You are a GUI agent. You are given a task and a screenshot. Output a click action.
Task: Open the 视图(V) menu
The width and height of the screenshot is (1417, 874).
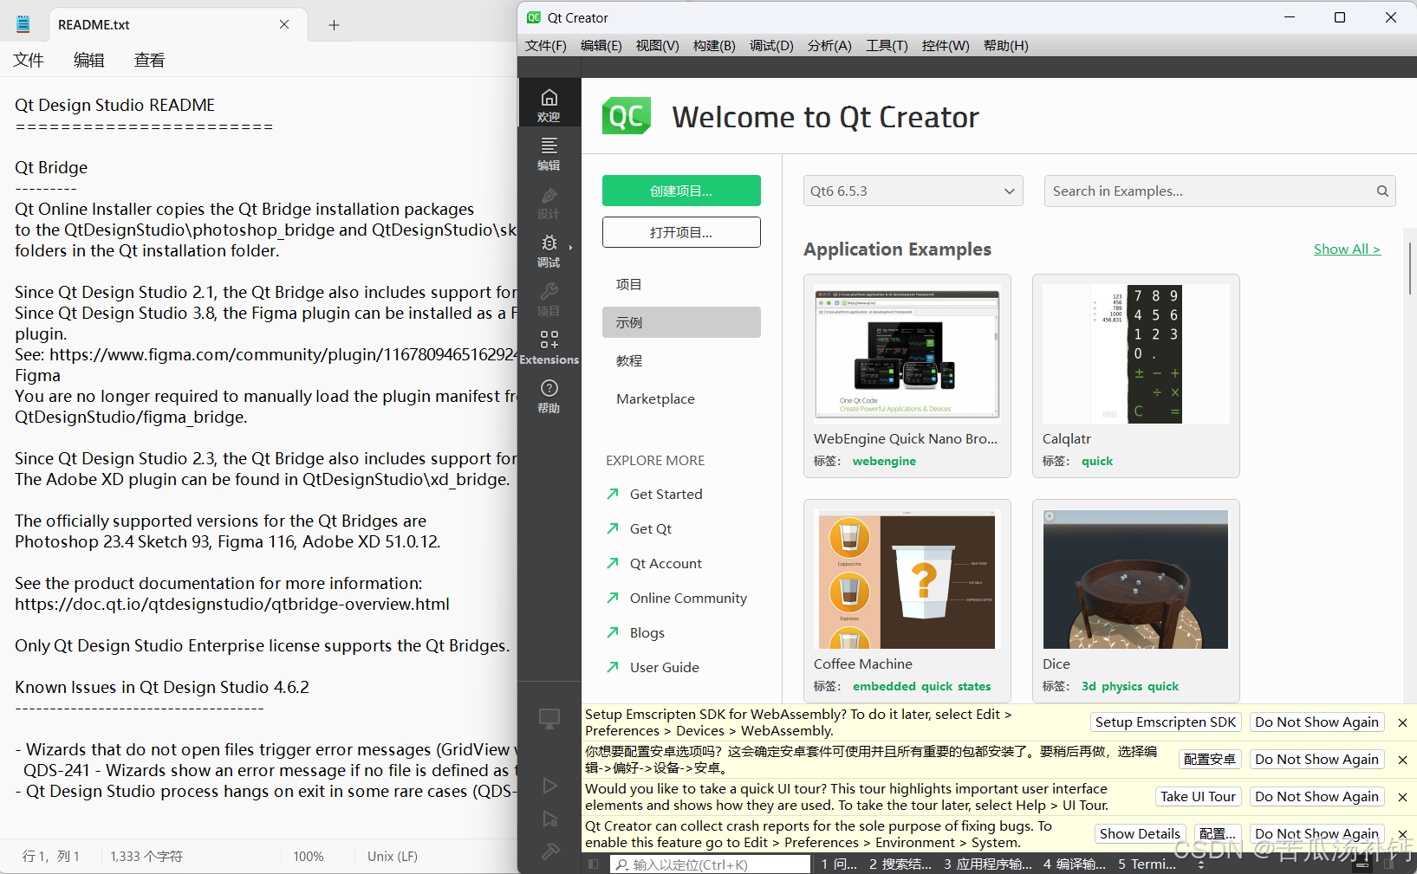[x=657, y=46]
